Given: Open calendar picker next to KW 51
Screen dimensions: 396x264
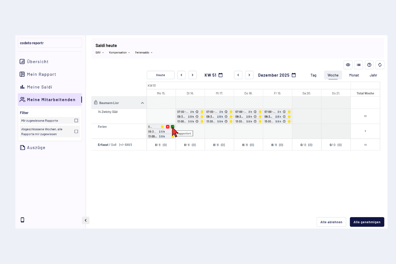Looking at the screenshot, I should tap(221, 75).
